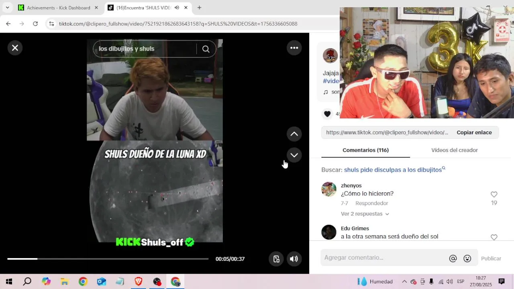Go to next video with down arrow

pyautogui.click(x=294, y=155)
